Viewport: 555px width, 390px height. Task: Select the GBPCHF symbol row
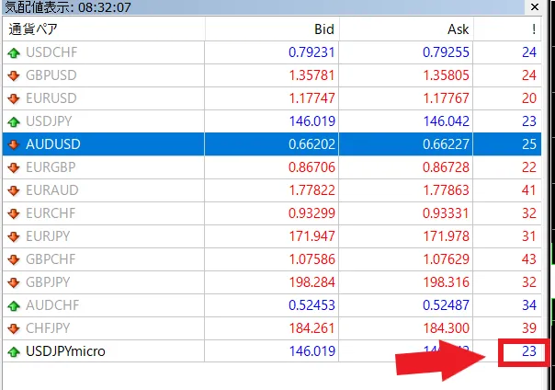coord(57,259)
